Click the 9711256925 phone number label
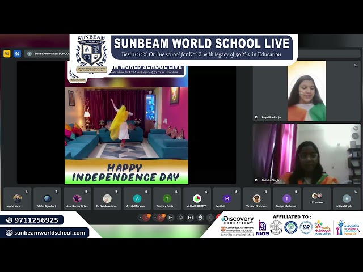 pyautogui.click(x=36, y=220)
